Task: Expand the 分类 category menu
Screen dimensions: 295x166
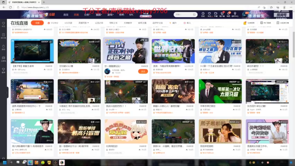Action: 87,14
